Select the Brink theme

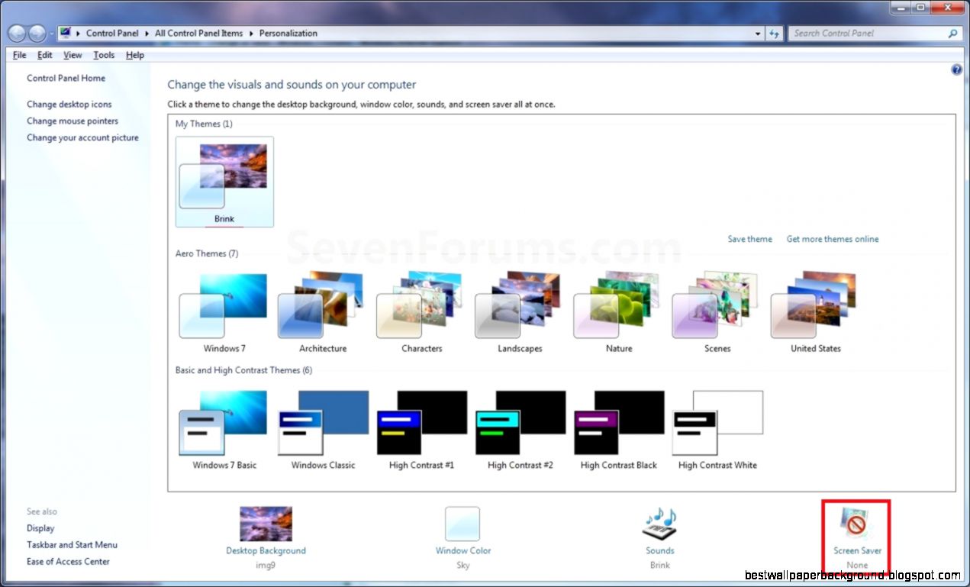224,182
